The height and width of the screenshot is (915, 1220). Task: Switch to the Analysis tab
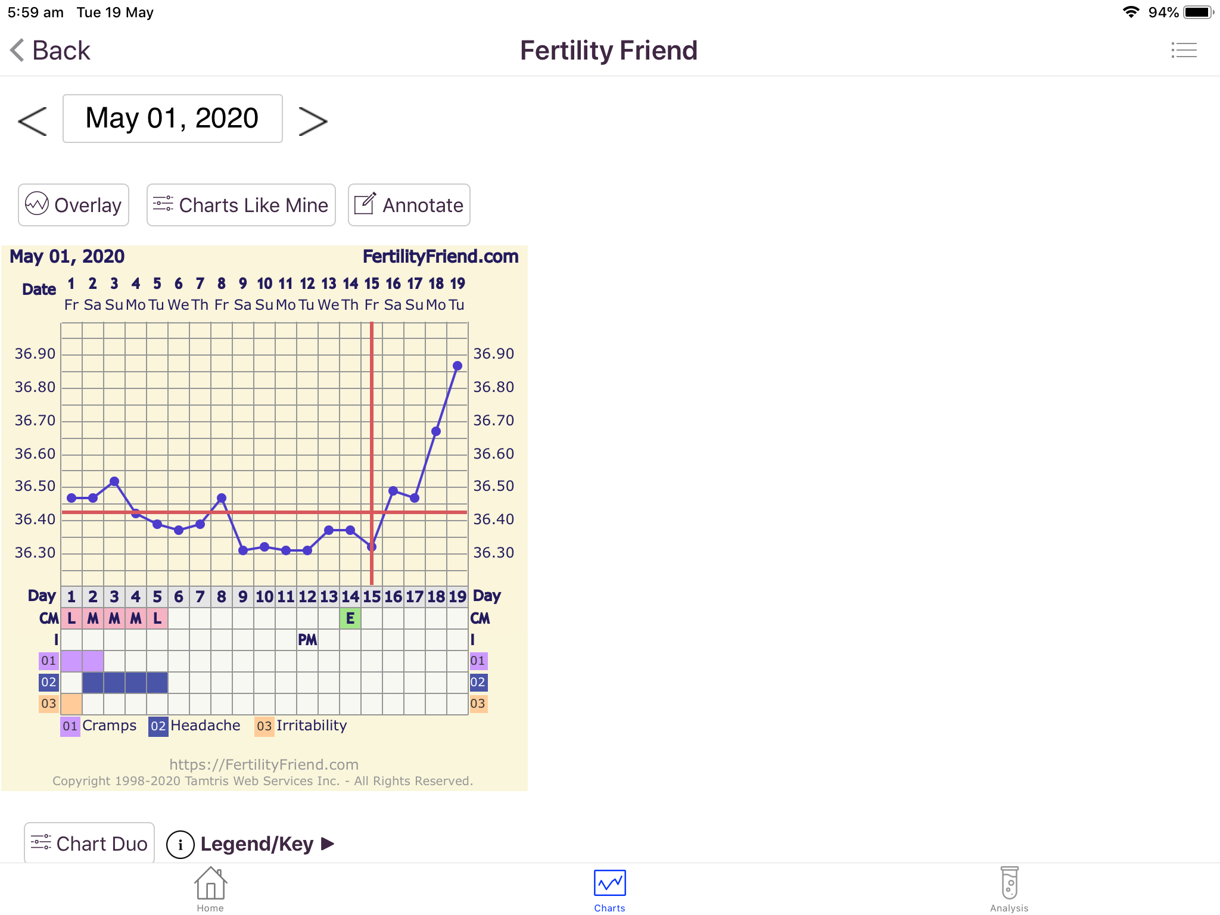pyautogui.click(x=1009, y=889)
